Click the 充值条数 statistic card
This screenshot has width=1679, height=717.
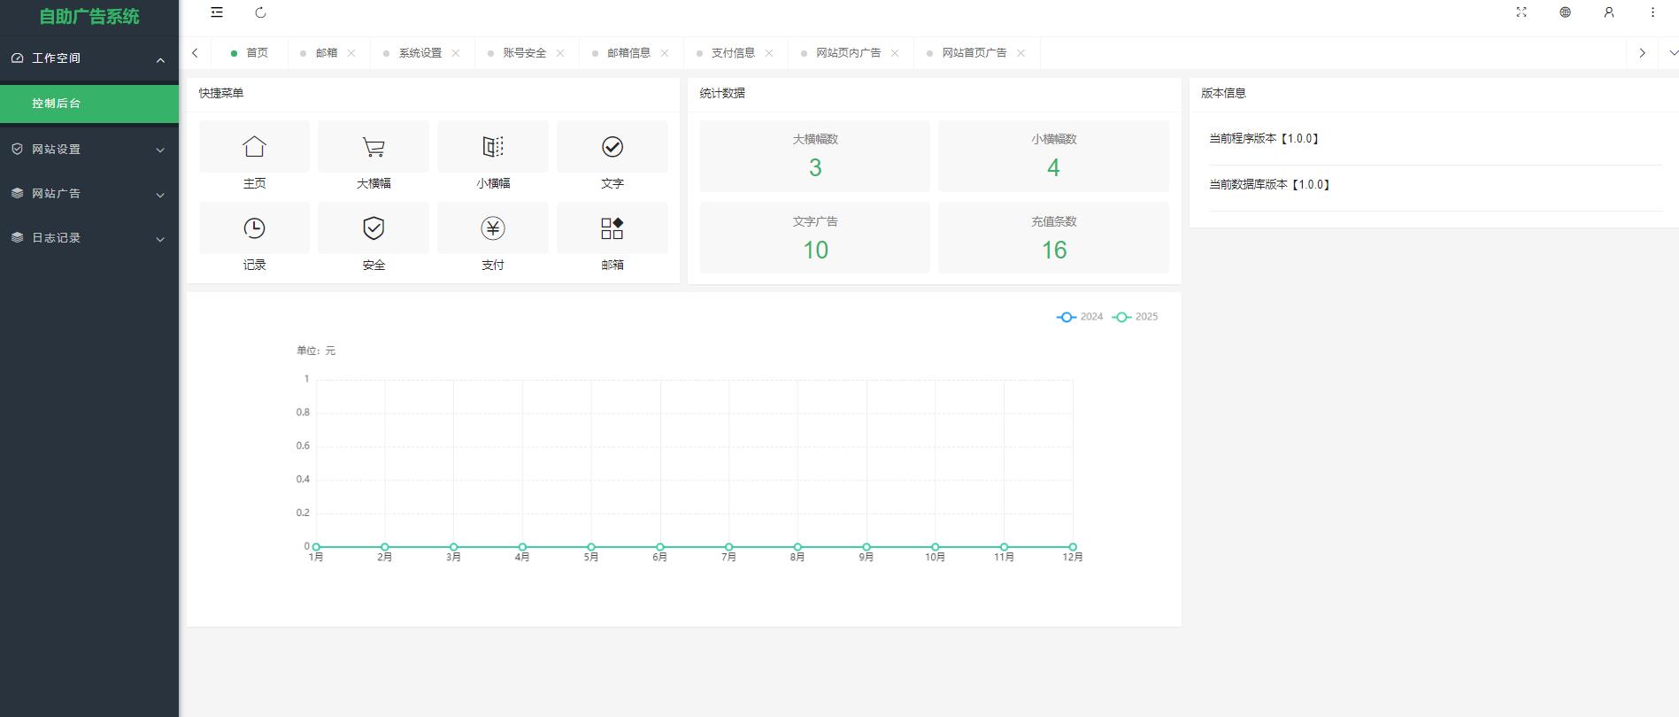(1053, 237)
